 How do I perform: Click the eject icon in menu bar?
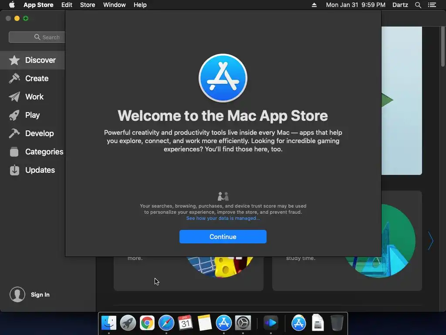point(314,5)
